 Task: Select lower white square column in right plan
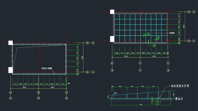pos(112,39)
